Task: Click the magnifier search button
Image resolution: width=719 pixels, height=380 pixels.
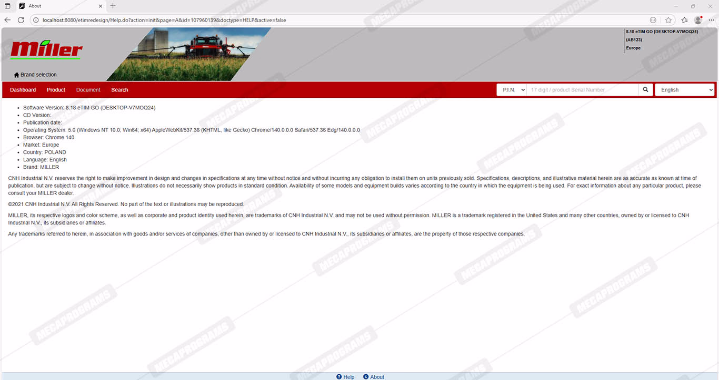Action: point(645,90)
